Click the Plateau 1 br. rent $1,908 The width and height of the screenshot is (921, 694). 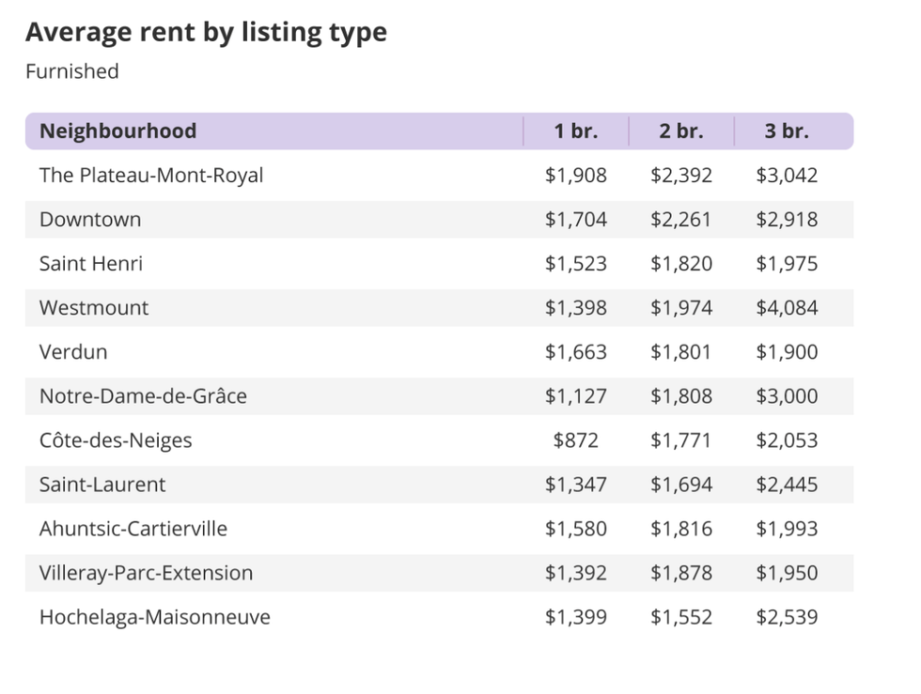pyautogui.click(x=575, y=176)
